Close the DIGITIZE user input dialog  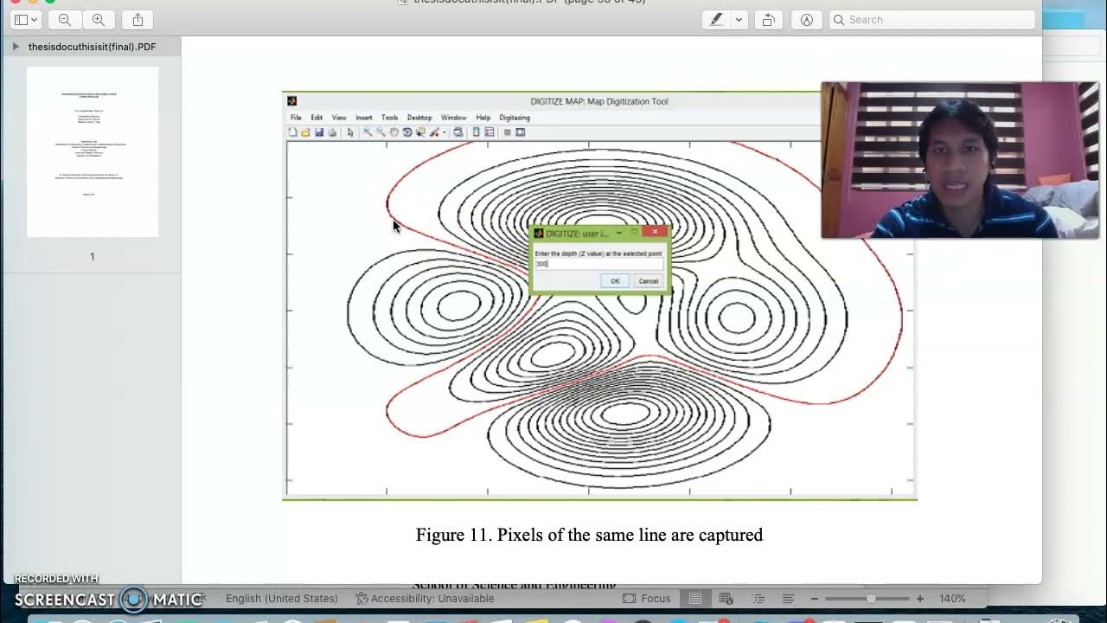[x=656, y=232]
